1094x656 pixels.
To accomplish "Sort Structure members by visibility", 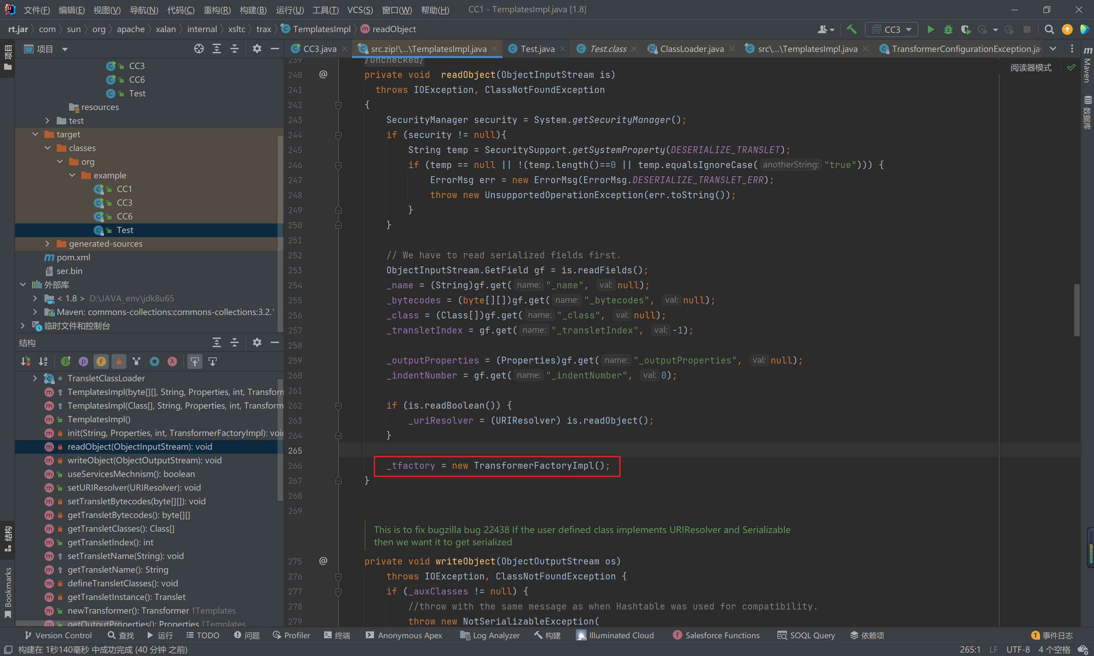I will 25,361.
